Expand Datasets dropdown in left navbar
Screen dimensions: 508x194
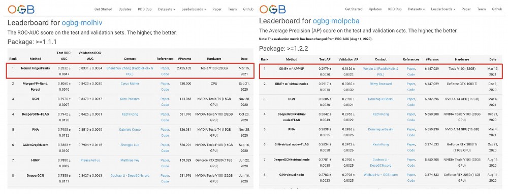(x=167, y=9)
